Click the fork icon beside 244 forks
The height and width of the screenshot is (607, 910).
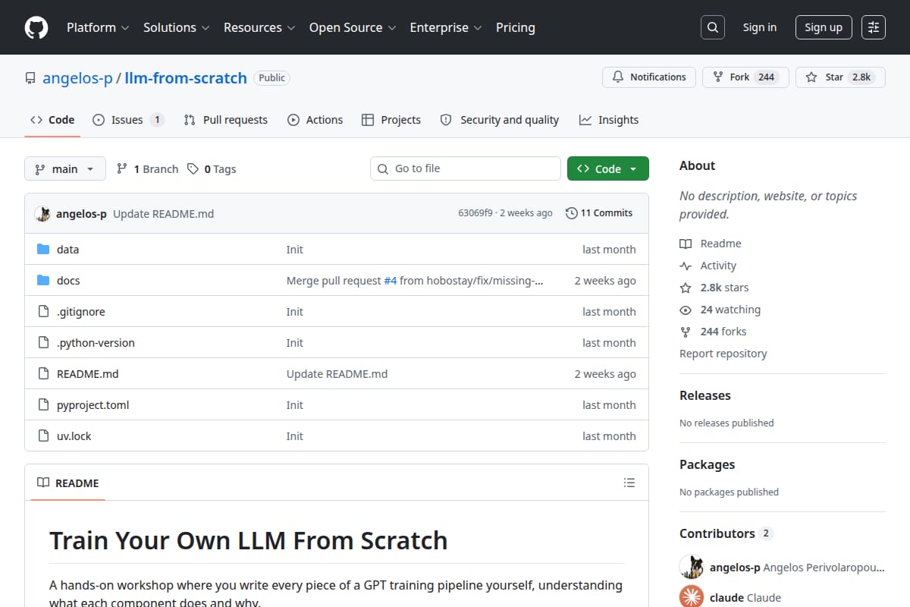click(x=686, y=332)
